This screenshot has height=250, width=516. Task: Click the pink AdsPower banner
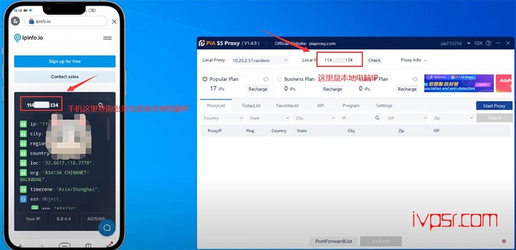pos(504,83)
